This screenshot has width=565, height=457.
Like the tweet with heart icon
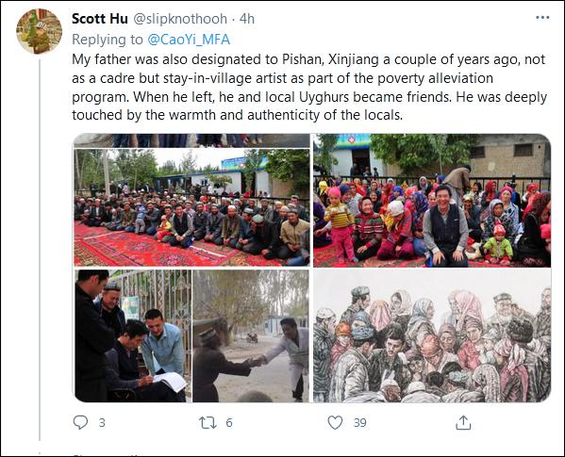tap(335, 422)
